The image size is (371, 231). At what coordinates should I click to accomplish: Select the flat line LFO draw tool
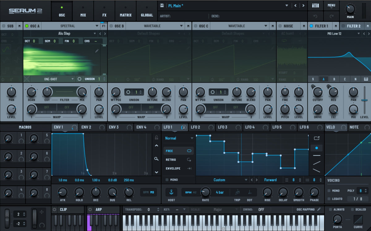coord(317,155)
